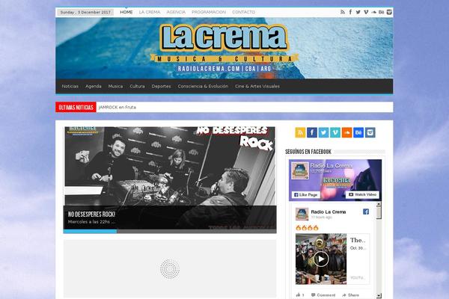Play the embedded Facebook post video
This screenshot has width=449, height=299.
pos(321,259)
